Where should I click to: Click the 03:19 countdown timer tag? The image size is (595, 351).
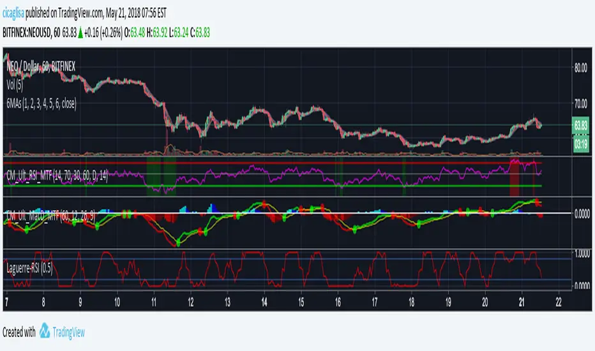click(580, 144)
